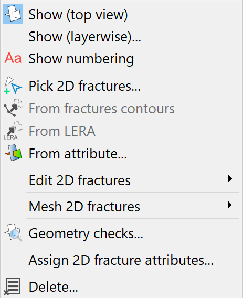This screenshot has height=298, width=243.
Task: Click the LERA import icon
Action: pyautogui.click(x=13, y=131)
